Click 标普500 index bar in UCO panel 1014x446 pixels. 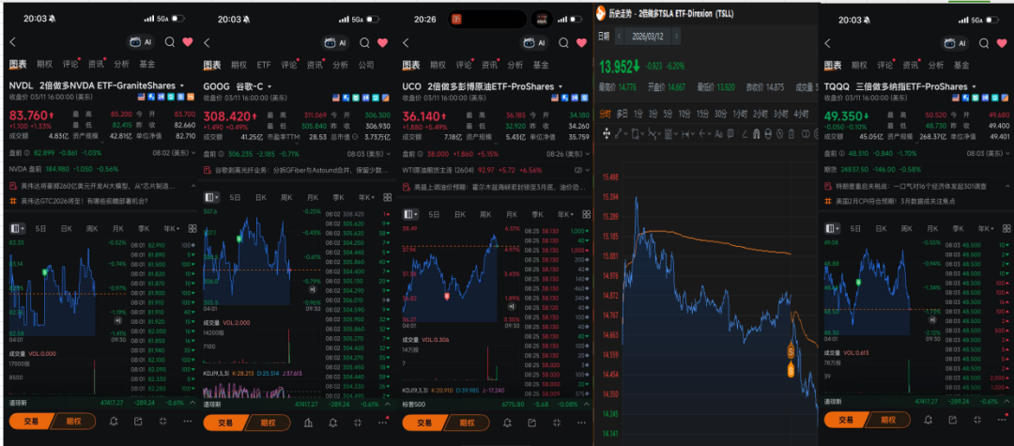coord(496,403)
